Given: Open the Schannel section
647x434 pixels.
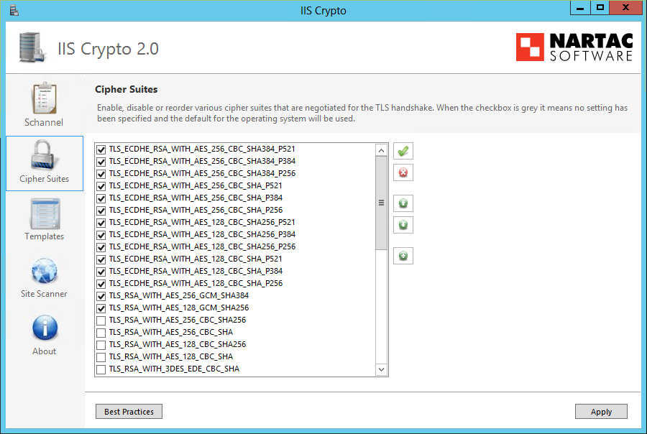Looking at the screenshot, I should (44, 105).
